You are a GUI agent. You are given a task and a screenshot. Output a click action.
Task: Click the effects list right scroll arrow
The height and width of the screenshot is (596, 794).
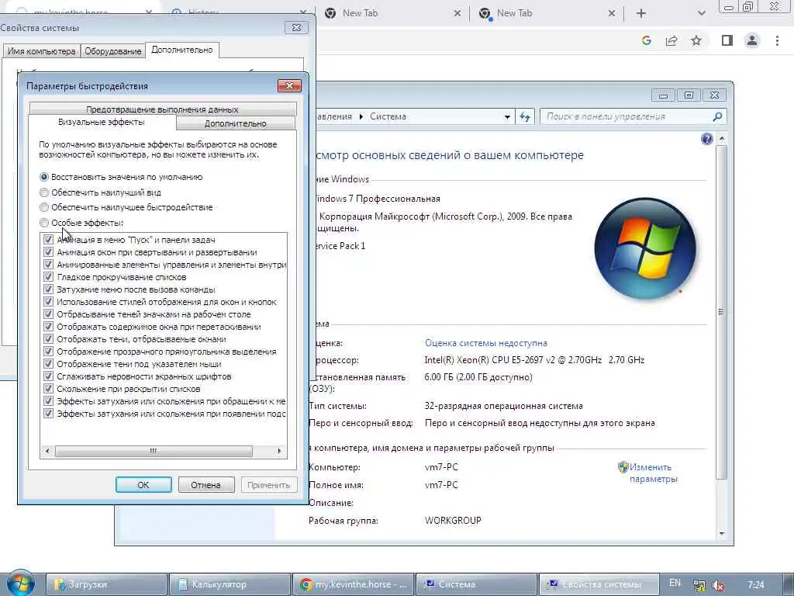tap(279, 451)
